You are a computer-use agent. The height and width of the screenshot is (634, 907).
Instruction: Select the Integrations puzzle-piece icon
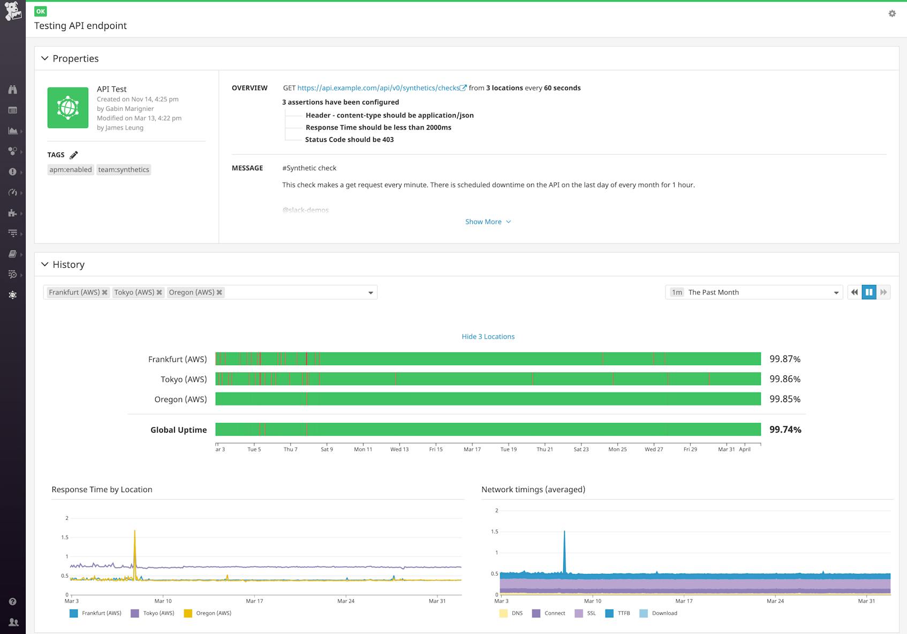click(13, 213)
